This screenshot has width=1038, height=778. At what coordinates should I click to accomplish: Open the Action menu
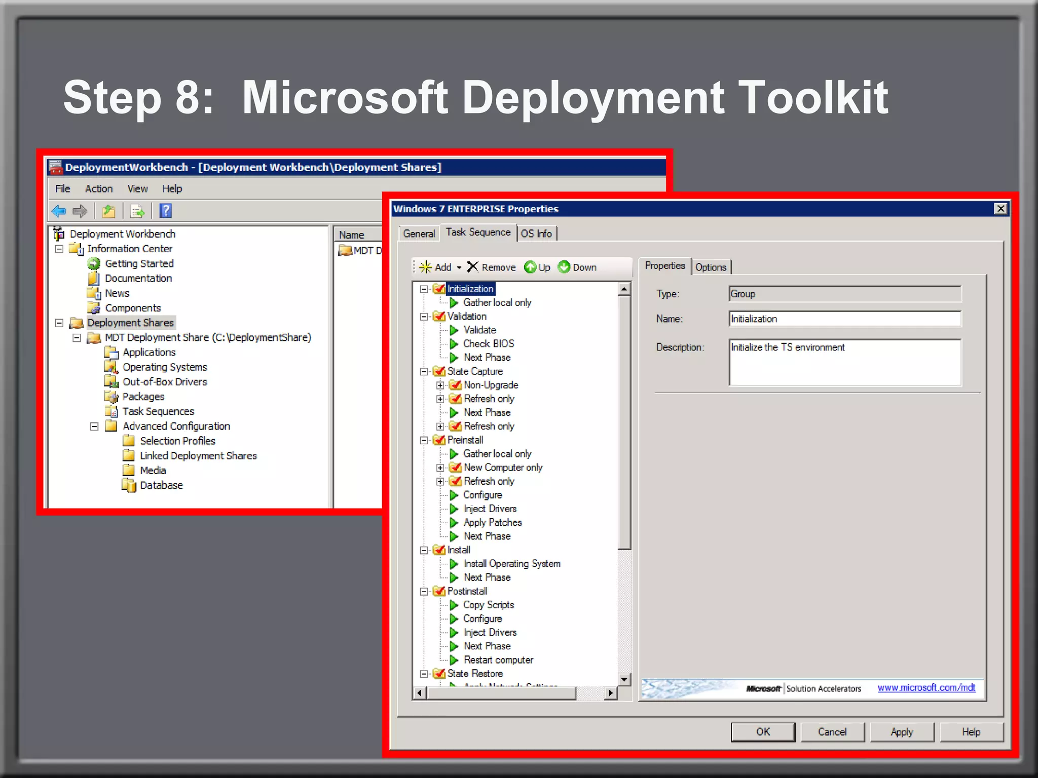[x=99, y=189]
